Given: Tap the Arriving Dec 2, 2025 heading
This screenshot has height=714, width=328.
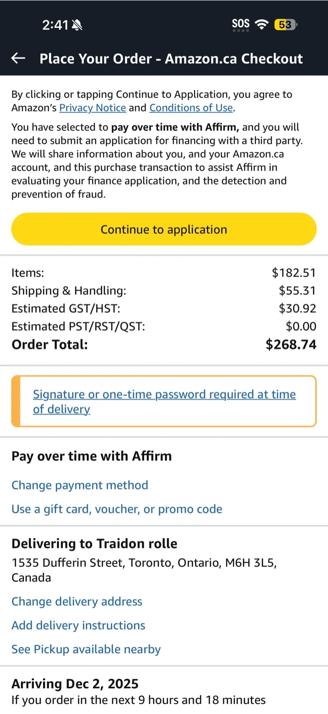Looking at the screenshot, I should pyautogui.click(x=75, y=684).
